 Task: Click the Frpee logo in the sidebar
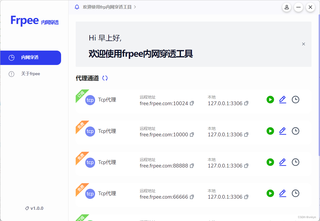24,20
